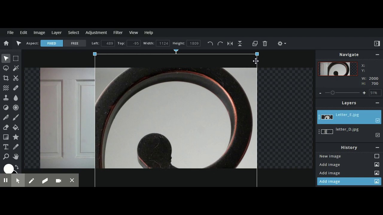Image resolution: width=383 pixels, height=215 pixels.
Task: Activate the Eraser tool
Action: coord(6,127)
